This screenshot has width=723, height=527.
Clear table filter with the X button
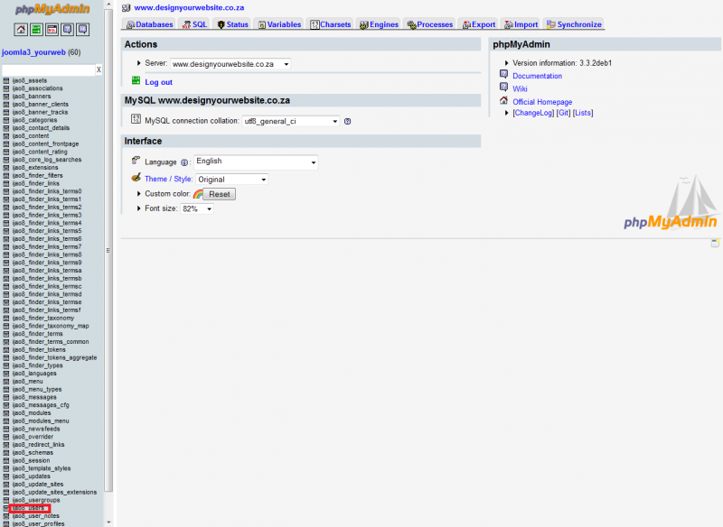coord(99,70)
